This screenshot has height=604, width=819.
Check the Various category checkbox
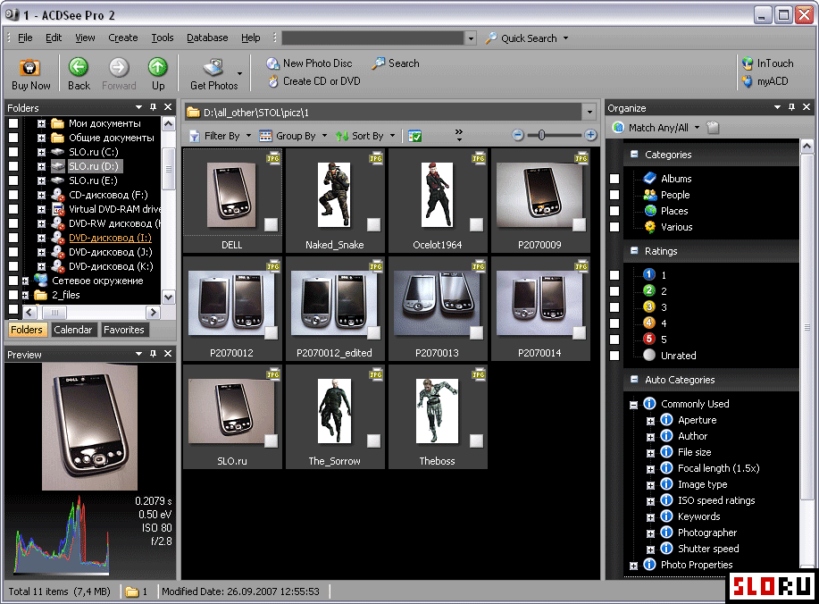click(x=614, y=227)
